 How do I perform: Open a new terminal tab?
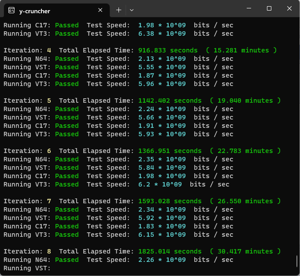(119, 10)
